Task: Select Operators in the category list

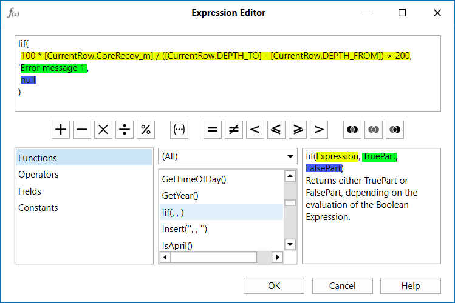Action: [39, 175]
